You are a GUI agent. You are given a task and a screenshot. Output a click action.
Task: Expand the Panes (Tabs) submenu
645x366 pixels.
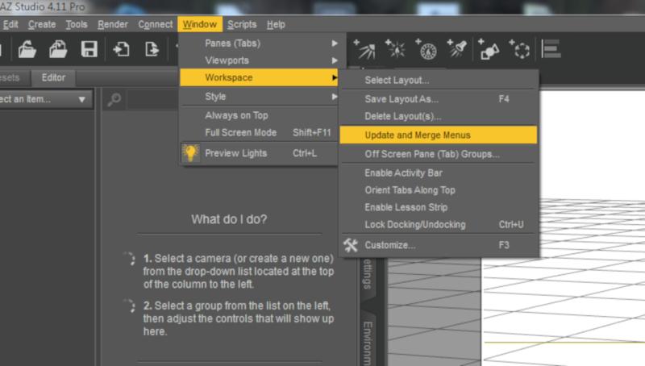point(259,44)
